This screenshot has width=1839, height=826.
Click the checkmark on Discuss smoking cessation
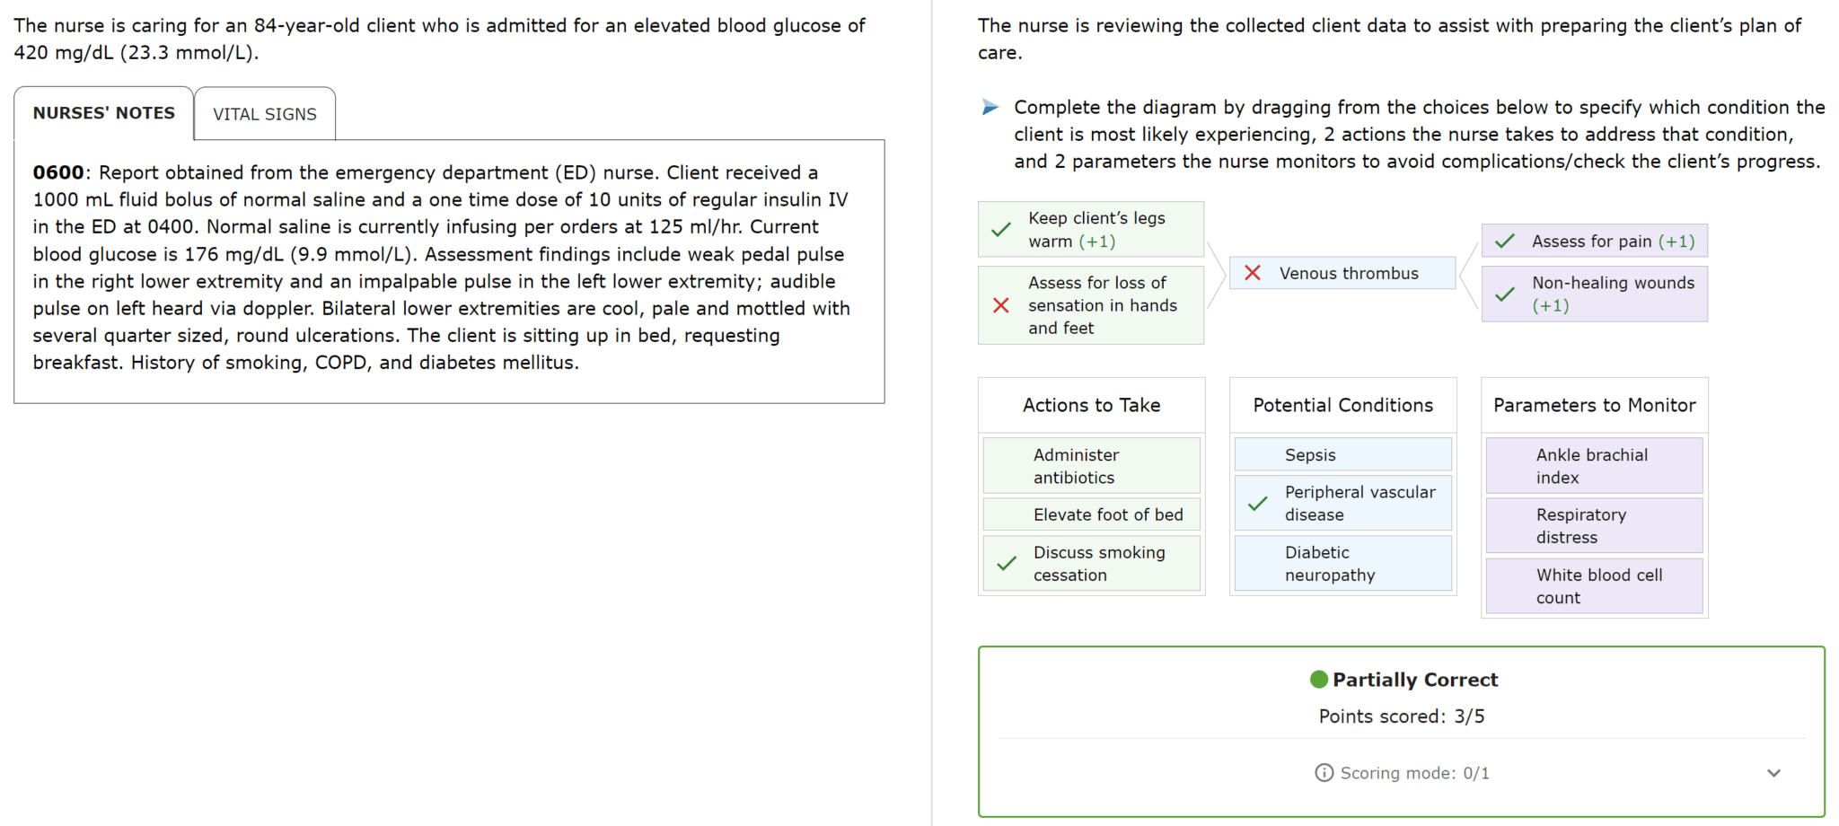coord(1006,563)
